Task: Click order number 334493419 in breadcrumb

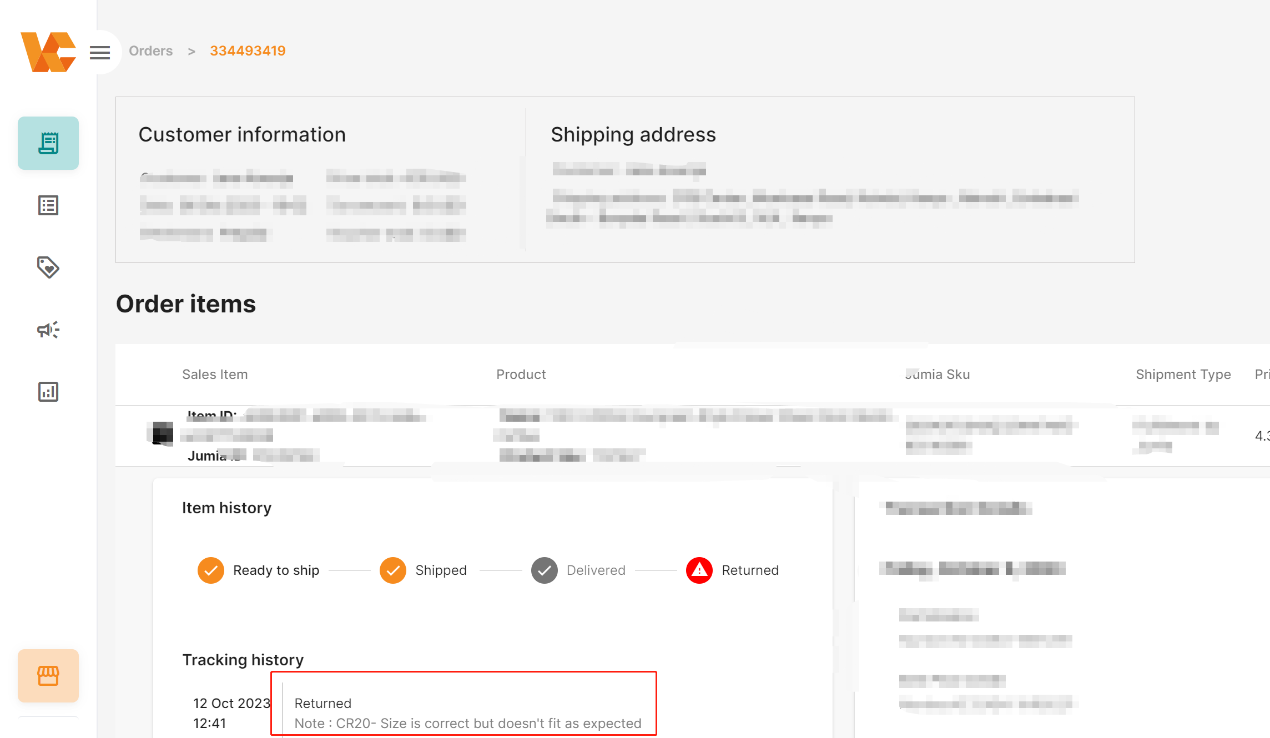Action: [248, 51]
